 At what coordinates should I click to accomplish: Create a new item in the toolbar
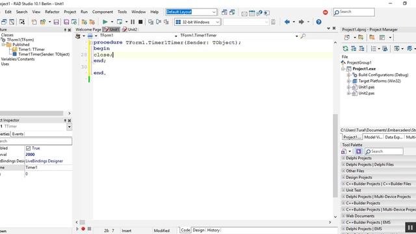click(x=34, y=21)
